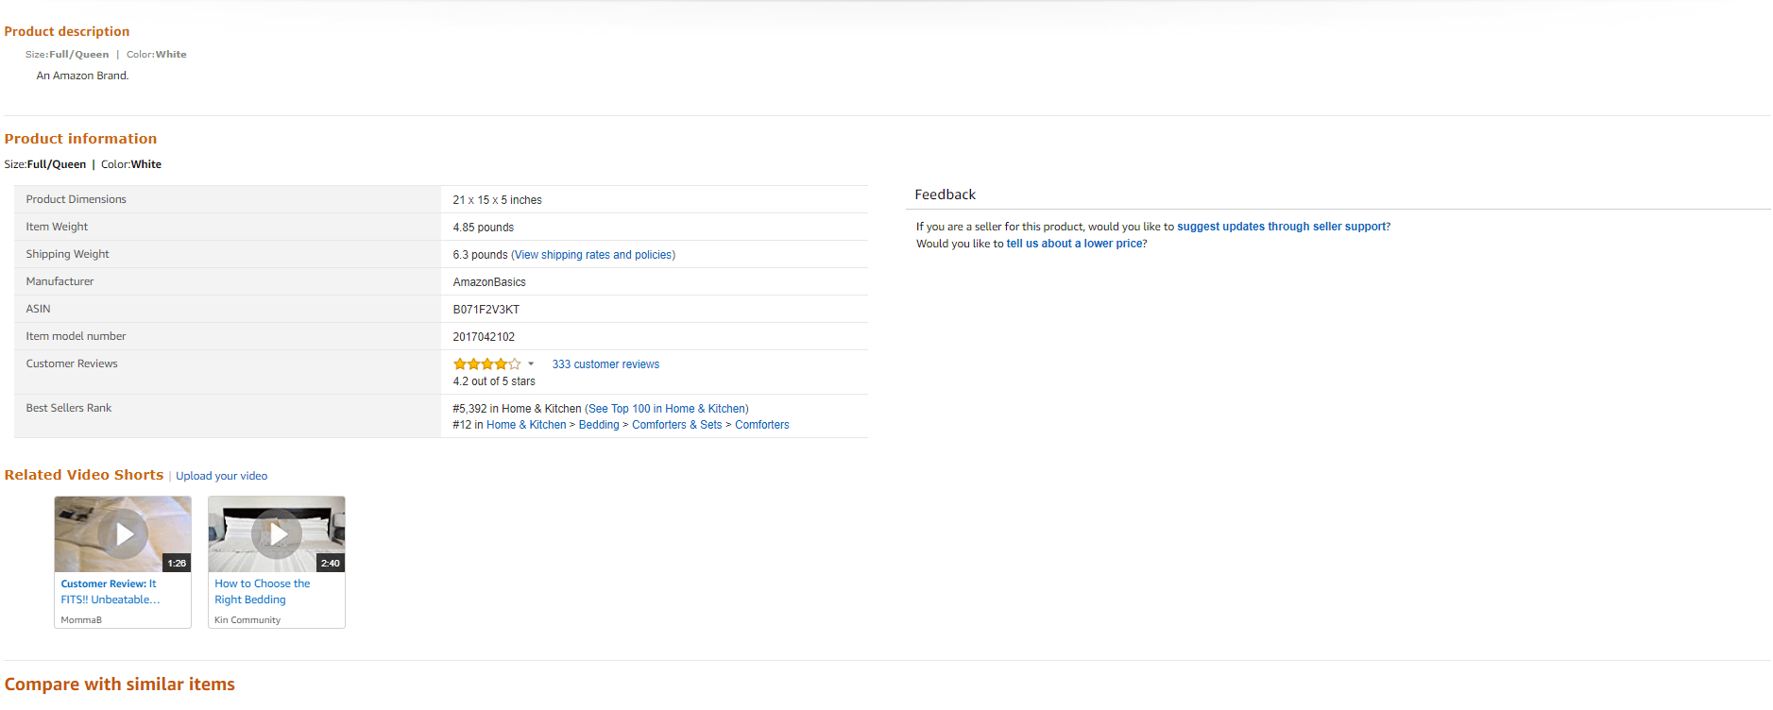Click the Feedback heading
Image resolution: width=1773 pixels, height=710 pixels.
[x=945, y=194]
